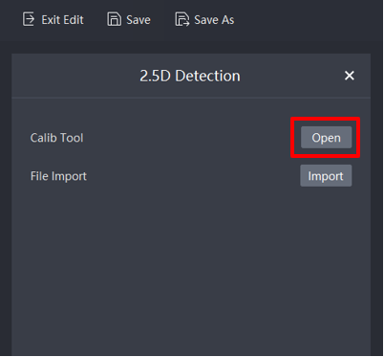This screenshot has width=384, height=357.
Task: Click the Import button for File Import
Action: 326,176
